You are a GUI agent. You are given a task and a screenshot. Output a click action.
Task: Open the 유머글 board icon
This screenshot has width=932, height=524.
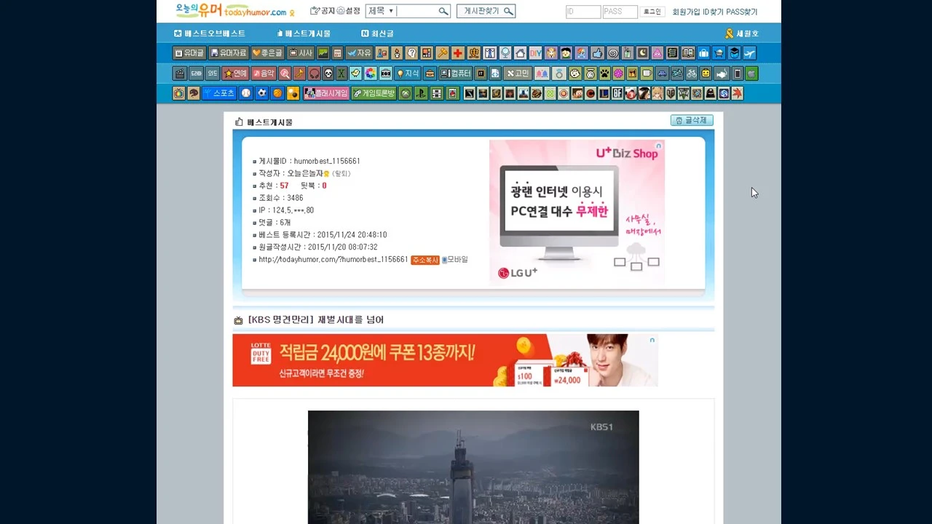click(189, 52)
